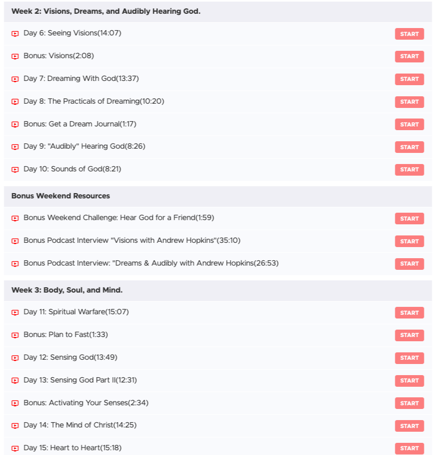
Task: Click video icon beside Day 13: Sensing God Part II
Action: tap(15, 381)
